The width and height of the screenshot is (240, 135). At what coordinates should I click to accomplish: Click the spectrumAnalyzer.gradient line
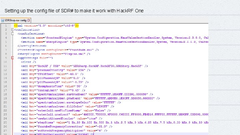[x=90, y=98]
